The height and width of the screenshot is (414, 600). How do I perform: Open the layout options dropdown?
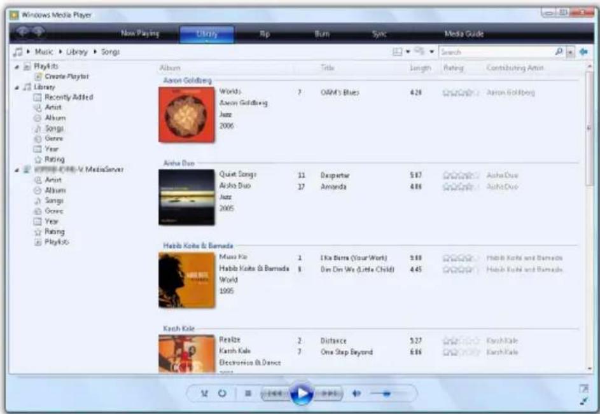[x=407, y=52]
